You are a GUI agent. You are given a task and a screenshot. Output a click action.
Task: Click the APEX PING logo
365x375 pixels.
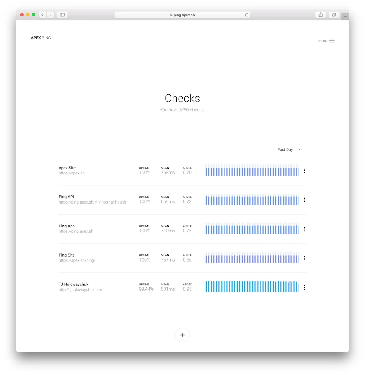coord(41,38)
